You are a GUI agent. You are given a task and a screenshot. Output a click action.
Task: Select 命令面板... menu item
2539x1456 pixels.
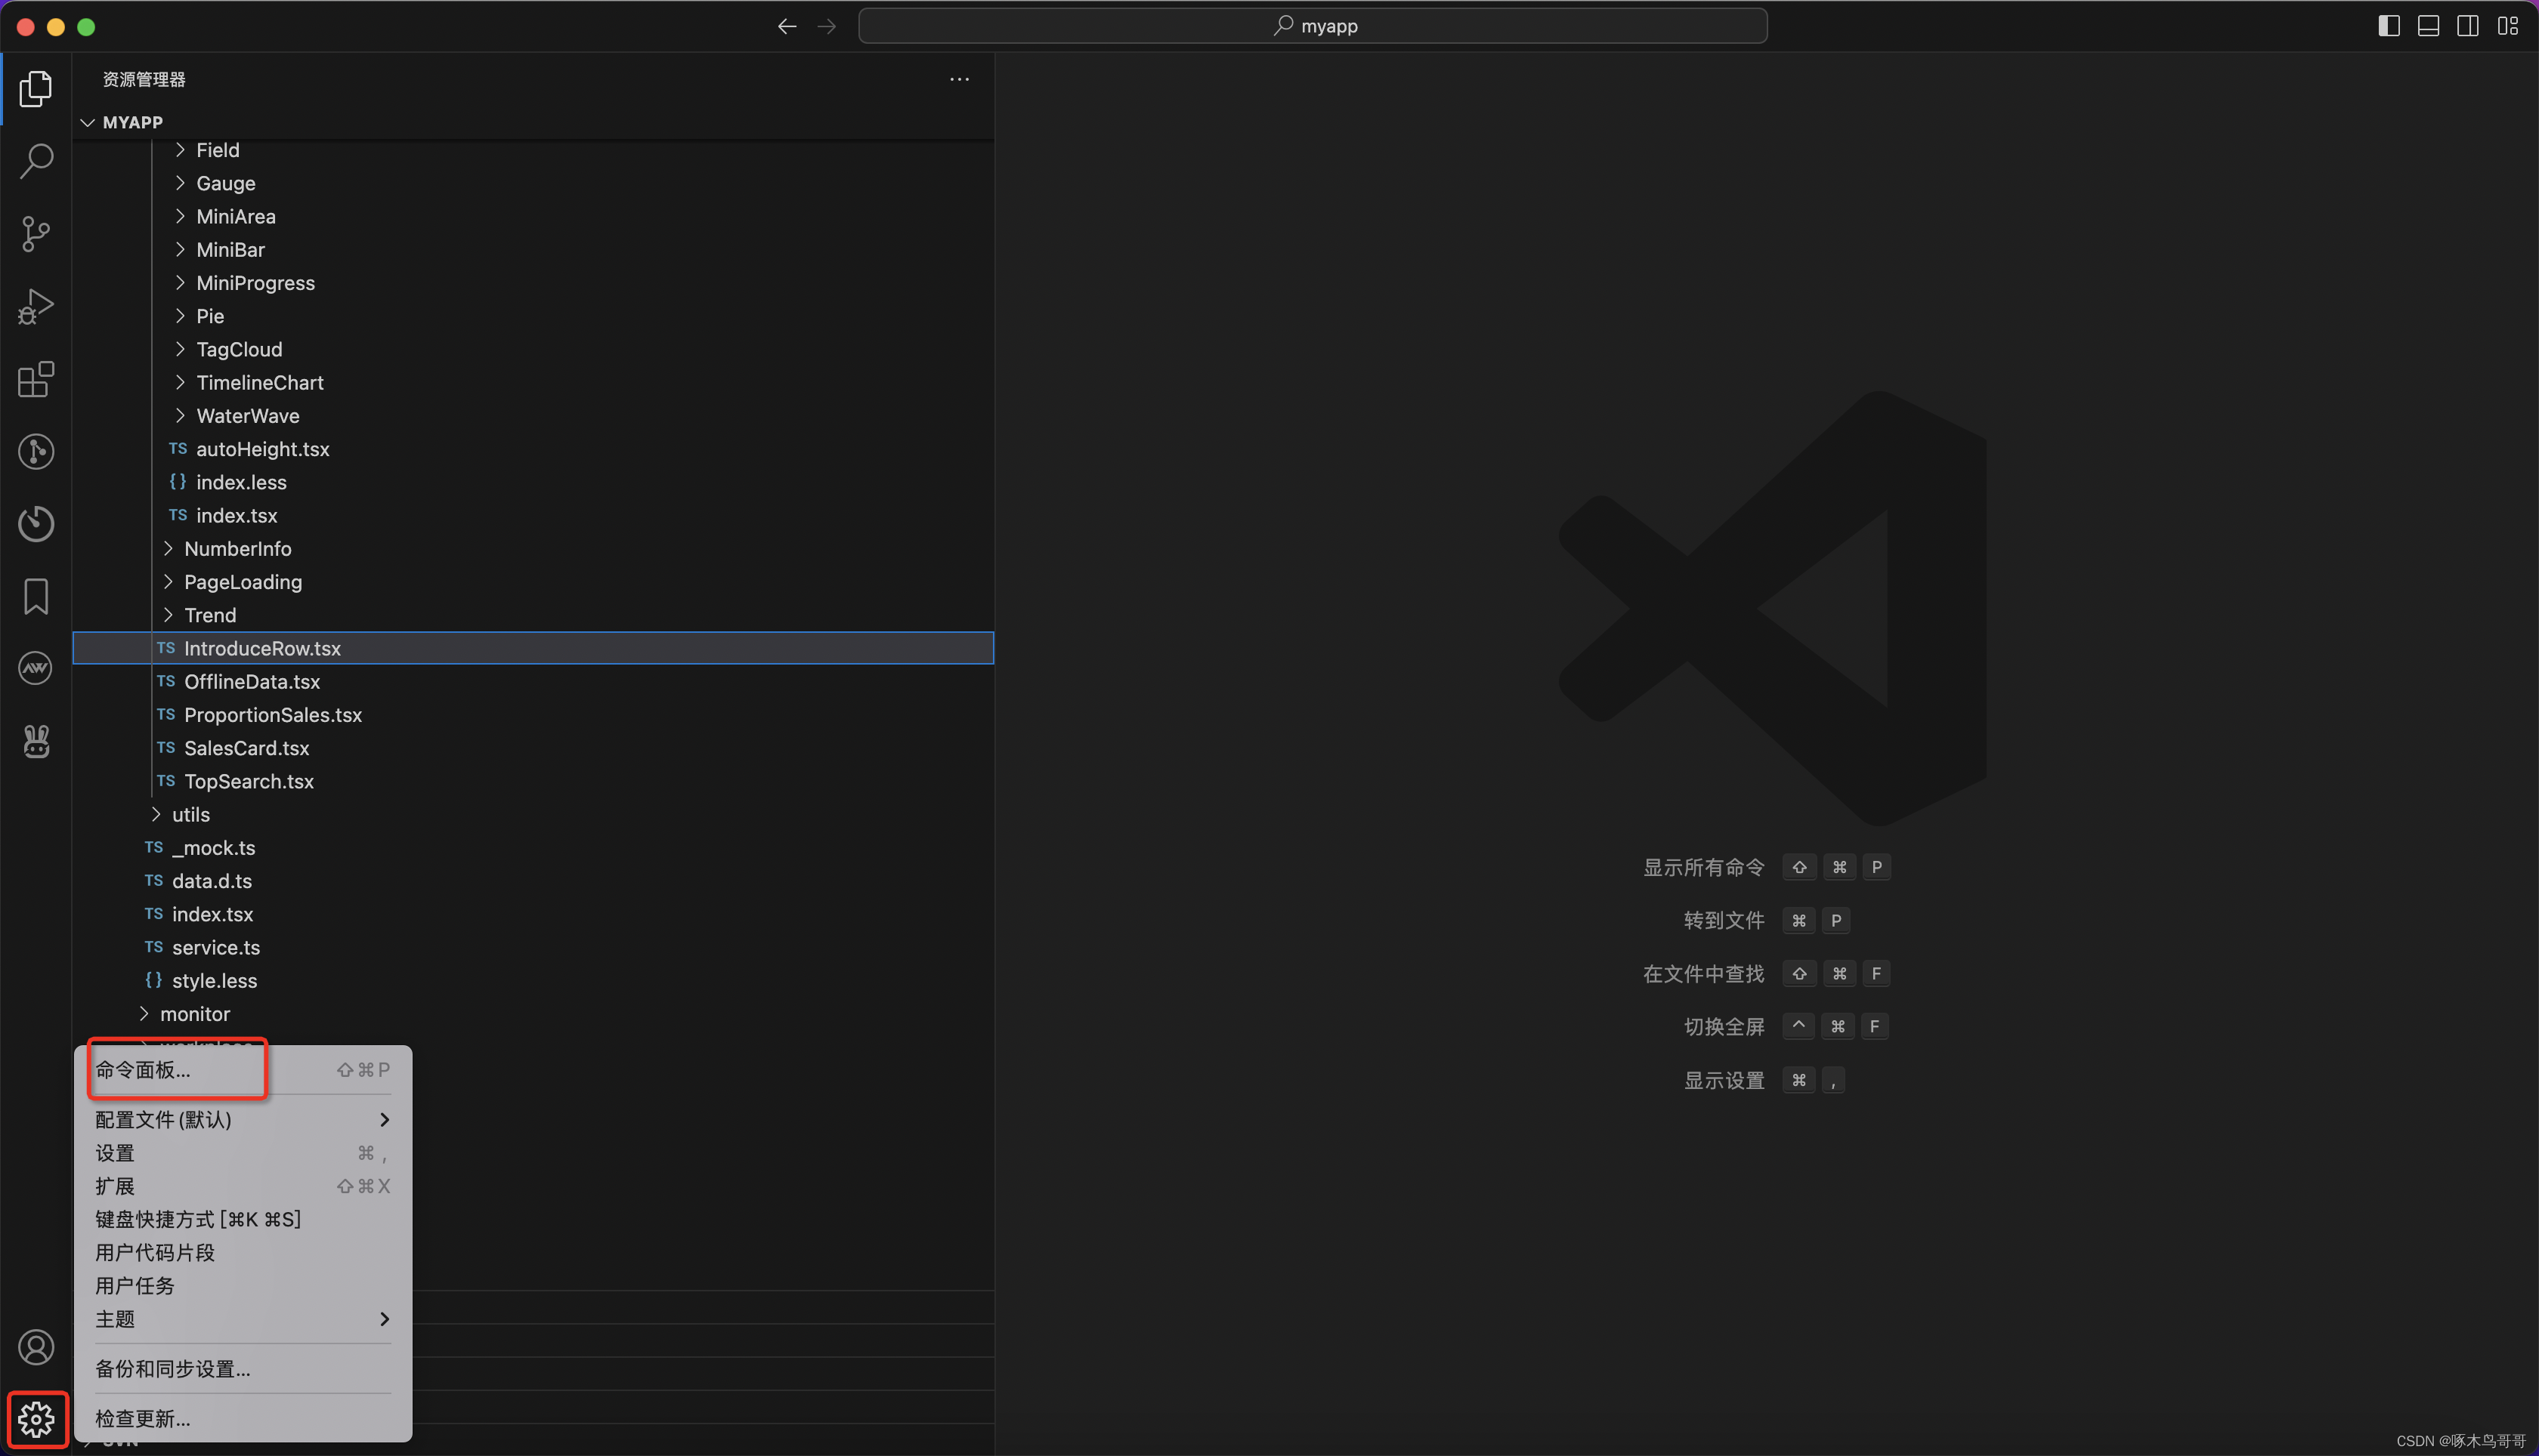pyautogui.click(x=243, y=1069)
